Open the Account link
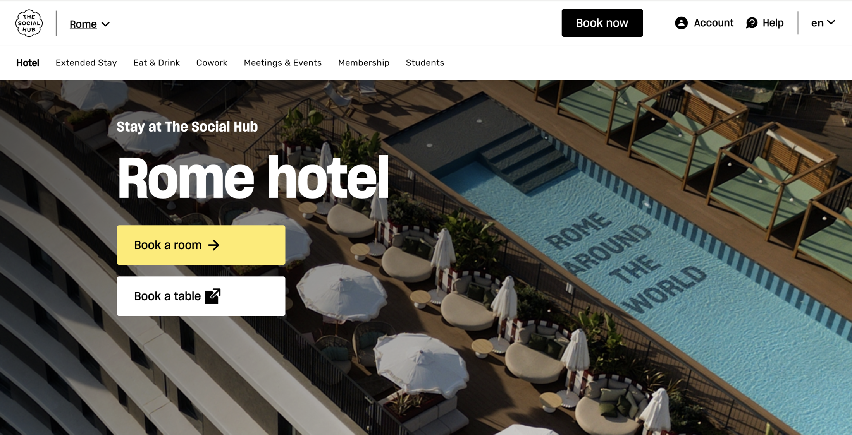This screenshot has width=852, height=435. click(x=704, y=23)
